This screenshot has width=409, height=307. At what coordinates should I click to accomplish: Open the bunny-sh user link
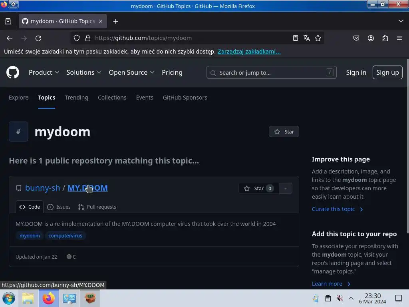click(x=42, y=188)
